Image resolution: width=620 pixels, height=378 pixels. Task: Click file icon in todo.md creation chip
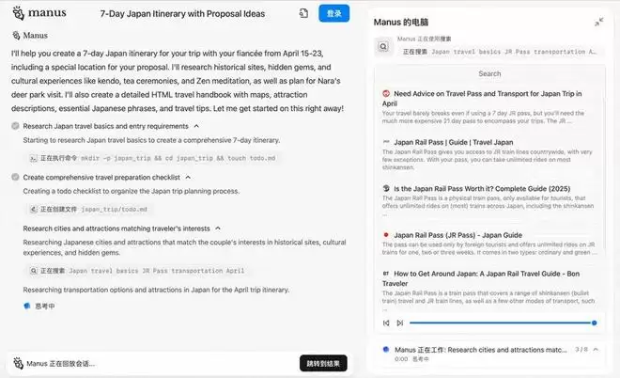(34, 209)
